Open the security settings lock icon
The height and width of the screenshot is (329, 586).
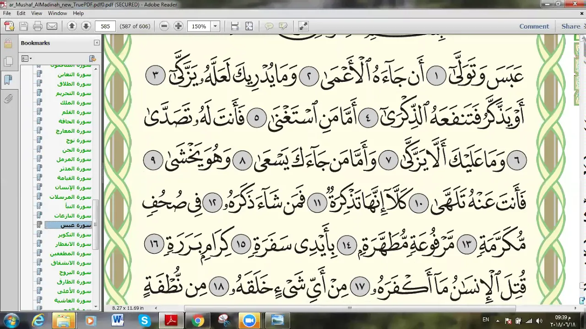(8, 44)
